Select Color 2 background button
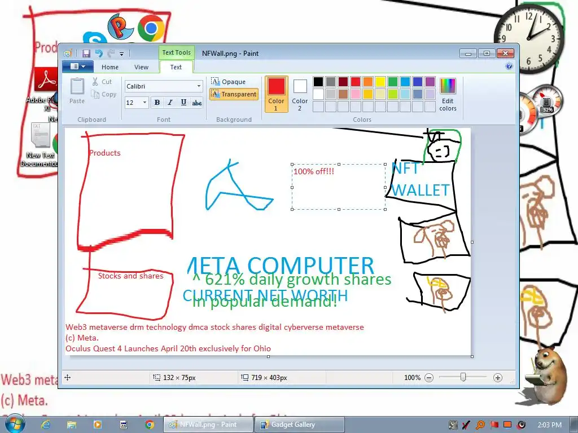This screenshot has height=433, width=578. 300,94
